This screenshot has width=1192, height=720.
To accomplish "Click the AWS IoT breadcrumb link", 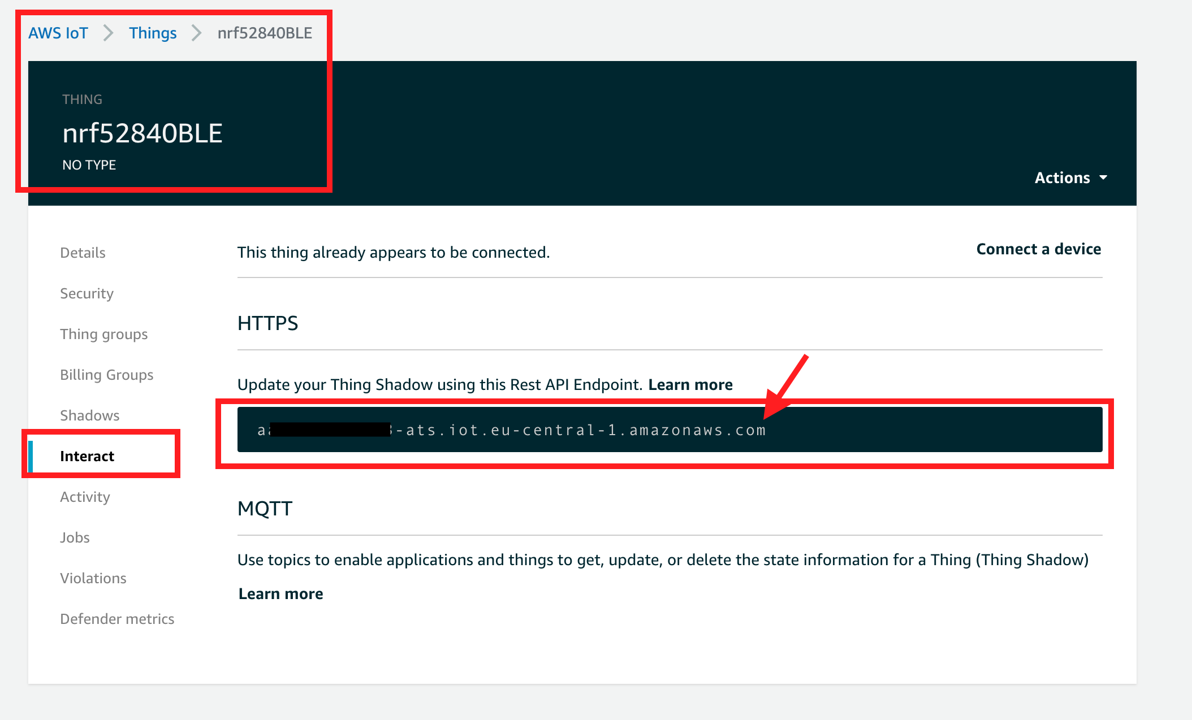I will 58,33.
